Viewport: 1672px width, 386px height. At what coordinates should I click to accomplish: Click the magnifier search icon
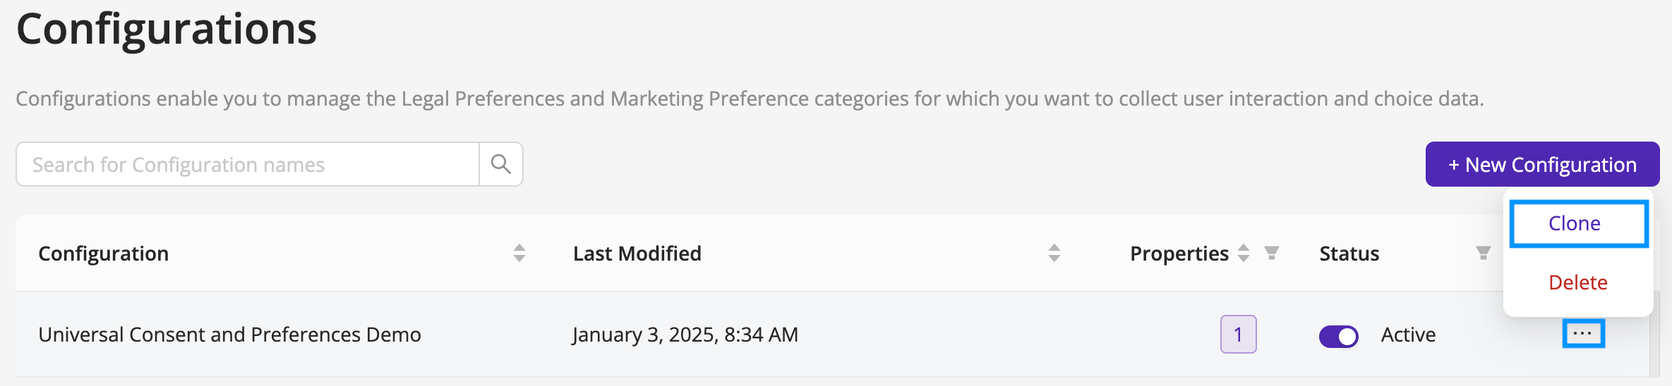[500, 164]
